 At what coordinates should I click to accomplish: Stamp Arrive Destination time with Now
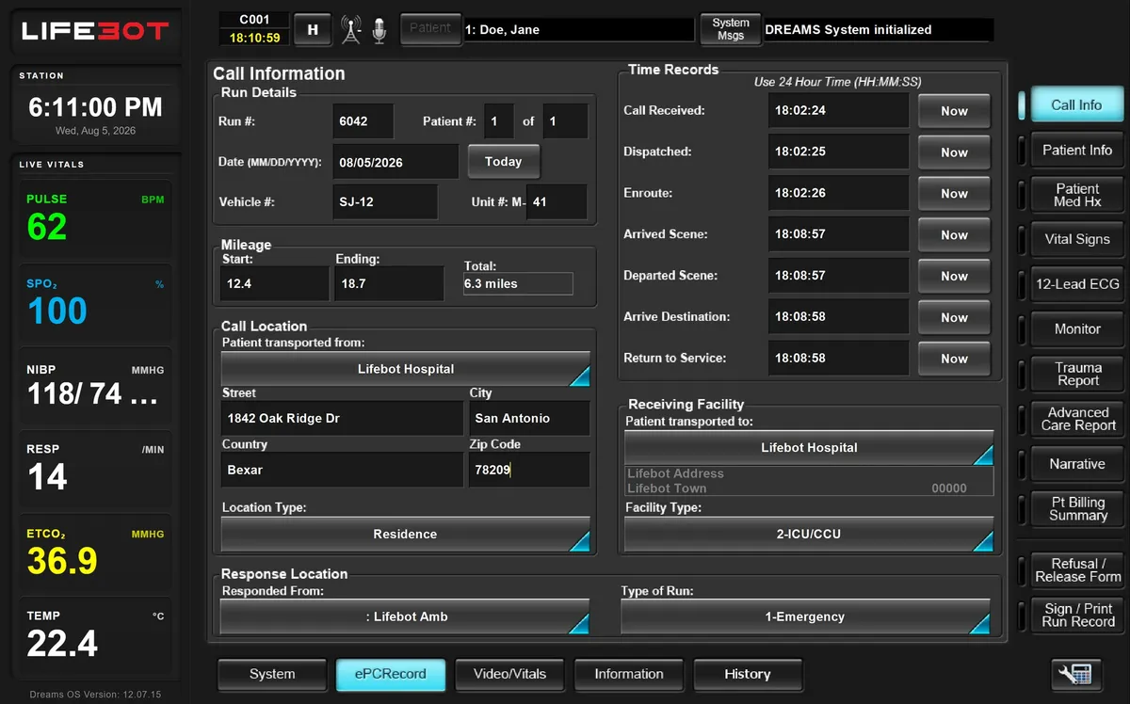click(x=954, y=318)
